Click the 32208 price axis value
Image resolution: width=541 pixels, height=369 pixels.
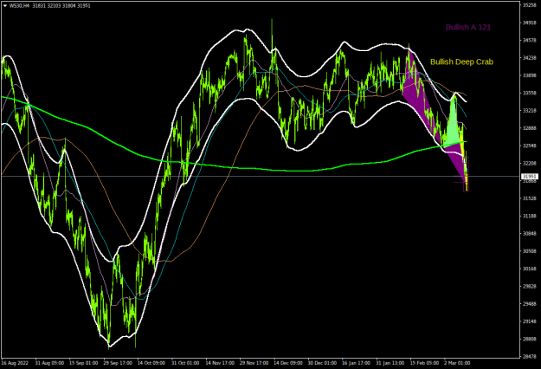click(529, 163)
